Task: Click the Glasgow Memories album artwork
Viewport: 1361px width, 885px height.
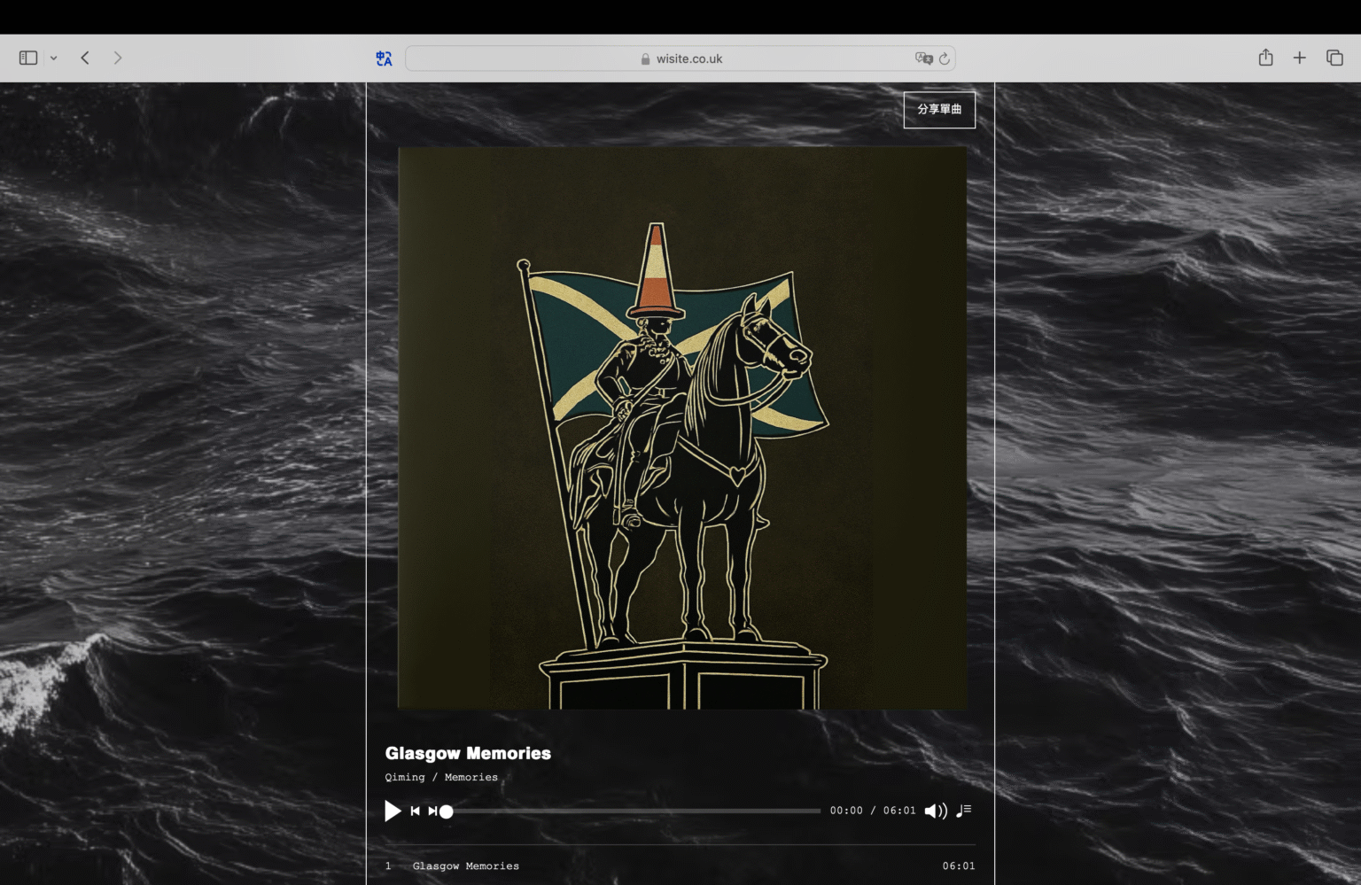Action: [682, 428]
